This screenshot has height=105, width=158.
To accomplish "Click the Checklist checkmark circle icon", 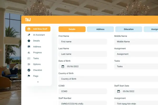I will click(x=29, y=70).
